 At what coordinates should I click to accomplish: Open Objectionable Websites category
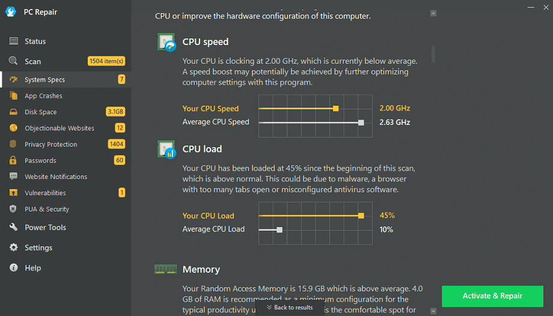pyautogui.click(x=59, y=129)
